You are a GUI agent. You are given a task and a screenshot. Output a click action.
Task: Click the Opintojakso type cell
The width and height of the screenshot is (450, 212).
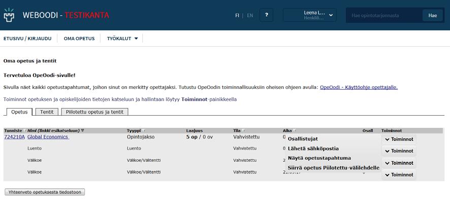(x=141, y=137)
